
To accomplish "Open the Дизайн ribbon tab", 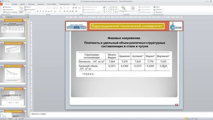I will pos(23,4).
